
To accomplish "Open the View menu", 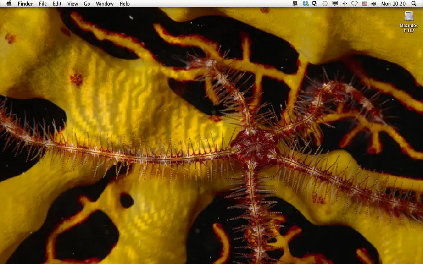I will tap(72, 4).
